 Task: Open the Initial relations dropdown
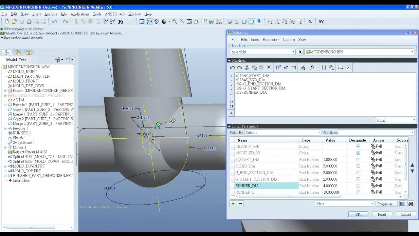395,120
